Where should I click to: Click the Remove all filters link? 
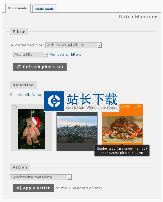point(65,55)
